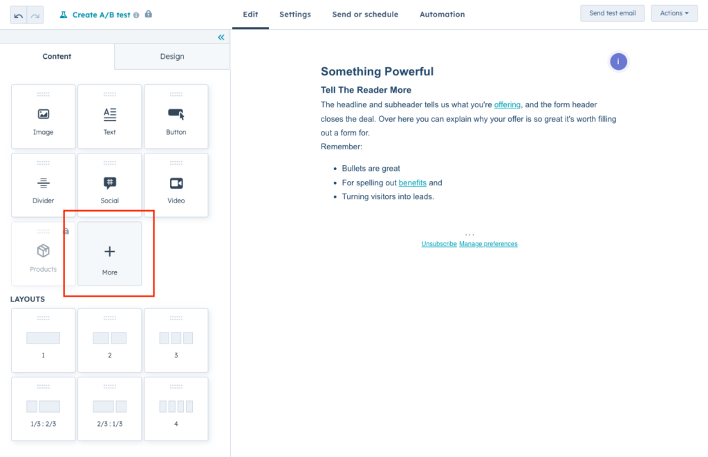Click the Tell The Reader More subheading
The image size is (708, 457).
click(x=366, y=90)
